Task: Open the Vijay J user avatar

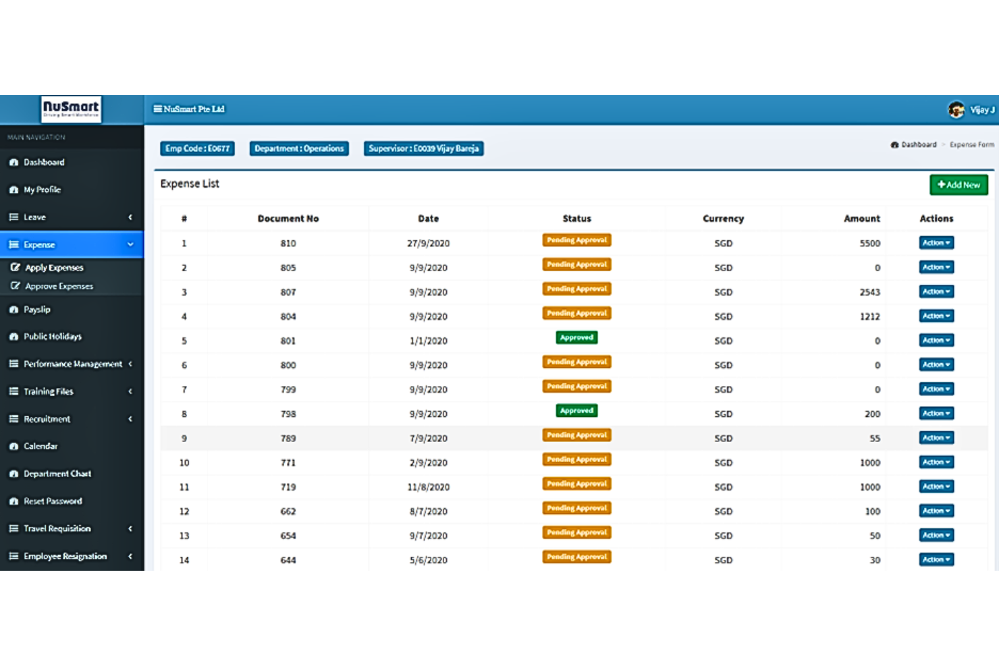Action: click(956, 109)
